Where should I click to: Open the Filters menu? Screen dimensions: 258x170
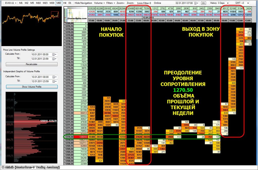(111, 3)
